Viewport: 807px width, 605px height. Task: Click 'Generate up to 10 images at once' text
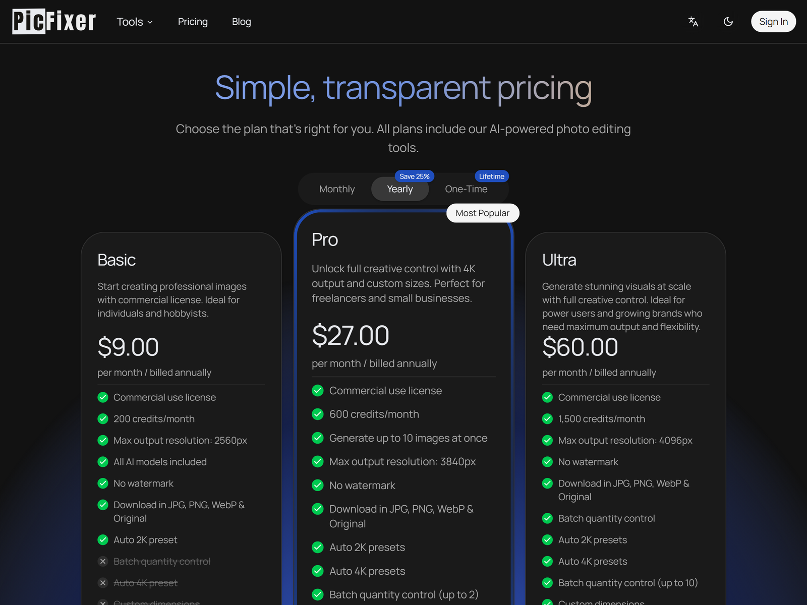click(409, 438)
